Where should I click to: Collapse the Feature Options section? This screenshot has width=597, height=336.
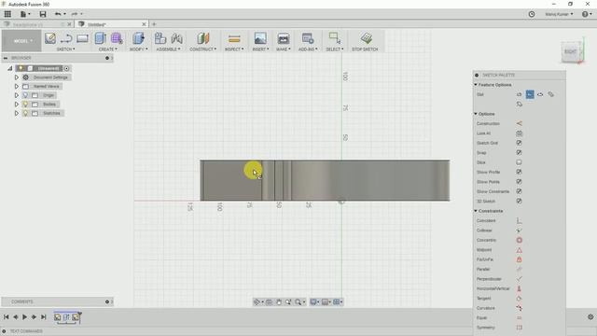[476, 85]
